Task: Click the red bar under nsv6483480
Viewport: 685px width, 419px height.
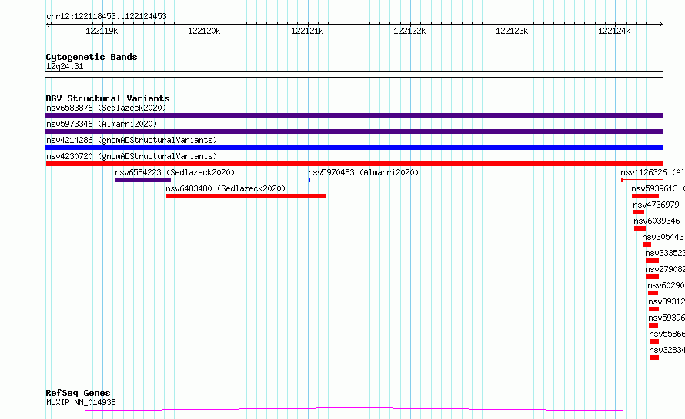Action: click(246, 196)
